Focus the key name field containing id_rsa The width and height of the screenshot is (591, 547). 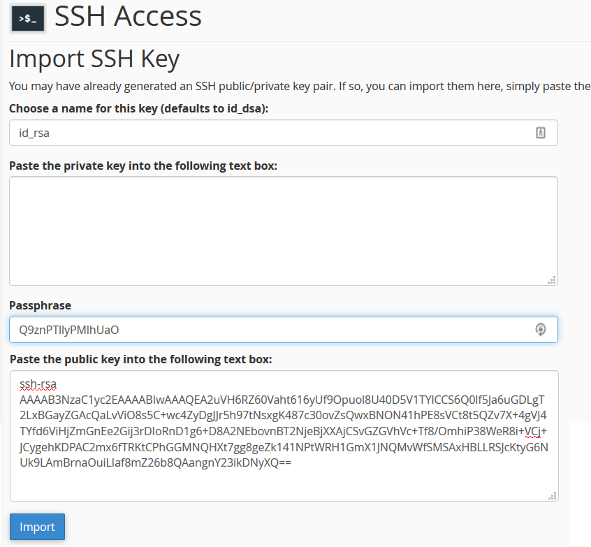click(x=284, y=133)
